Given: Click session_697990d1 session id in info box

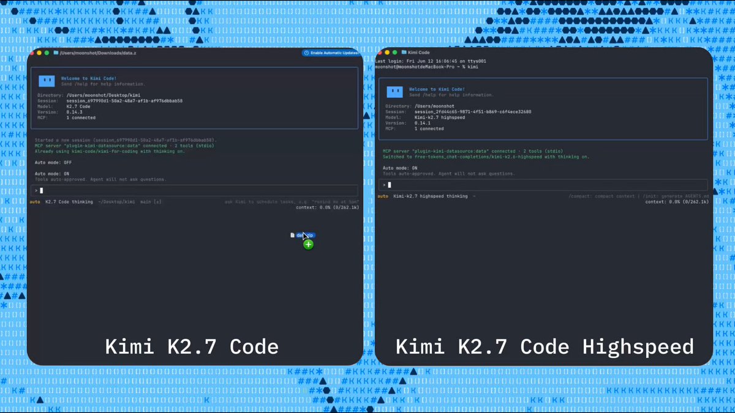Looking at the screenshot, I should 124,101.
